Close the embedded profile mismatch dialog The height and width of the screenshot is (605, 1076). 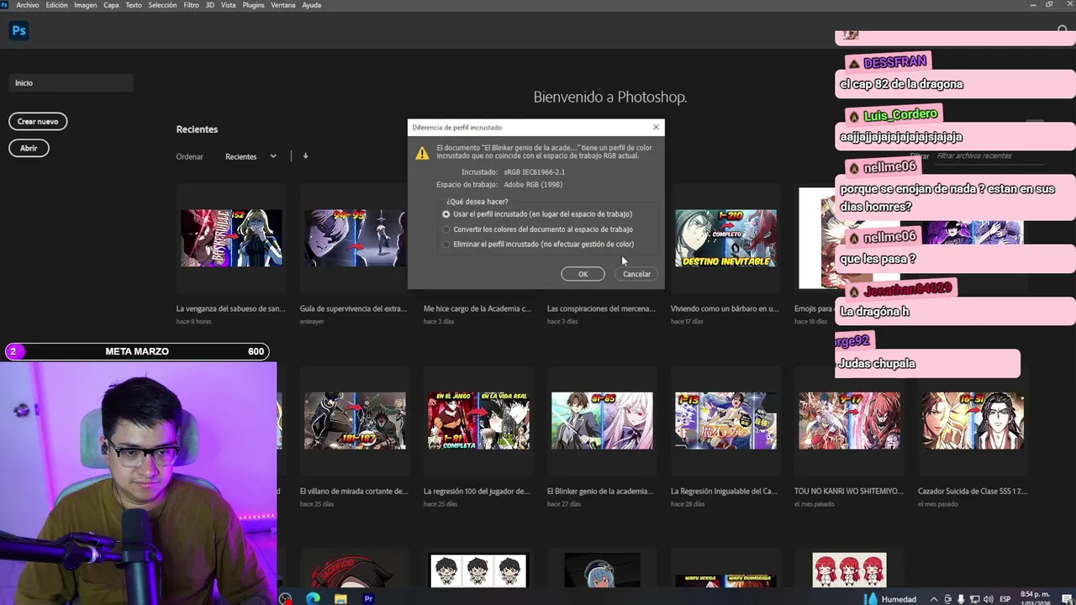tap(656, 127)
